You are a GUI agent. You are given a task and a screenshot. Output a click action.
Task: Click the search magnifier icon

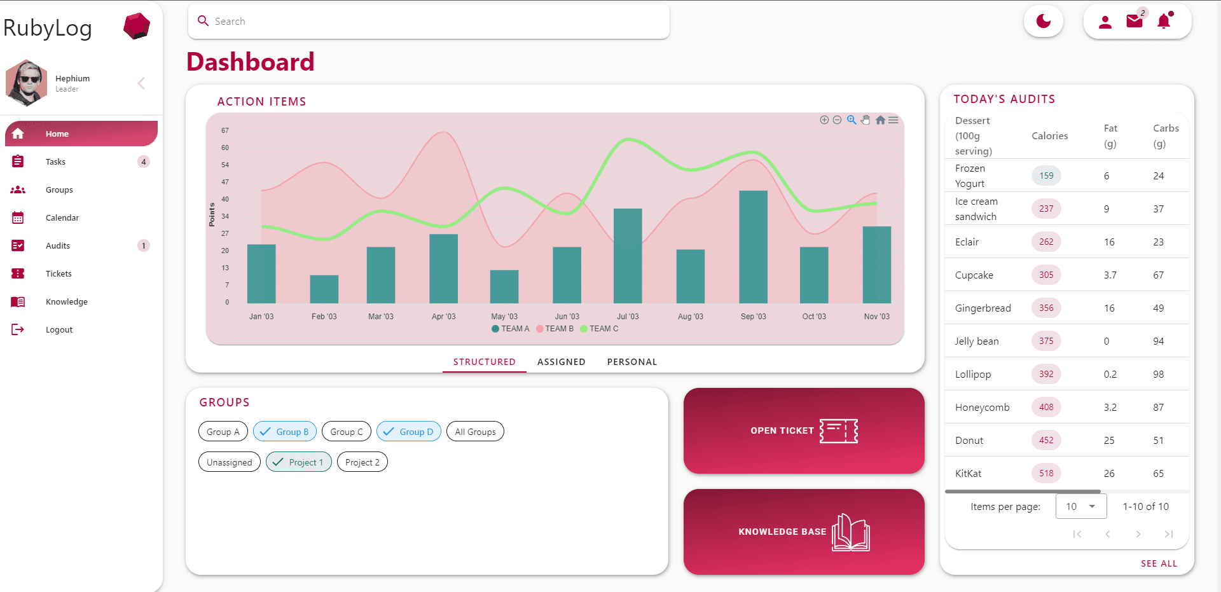(x=203, y=21)
